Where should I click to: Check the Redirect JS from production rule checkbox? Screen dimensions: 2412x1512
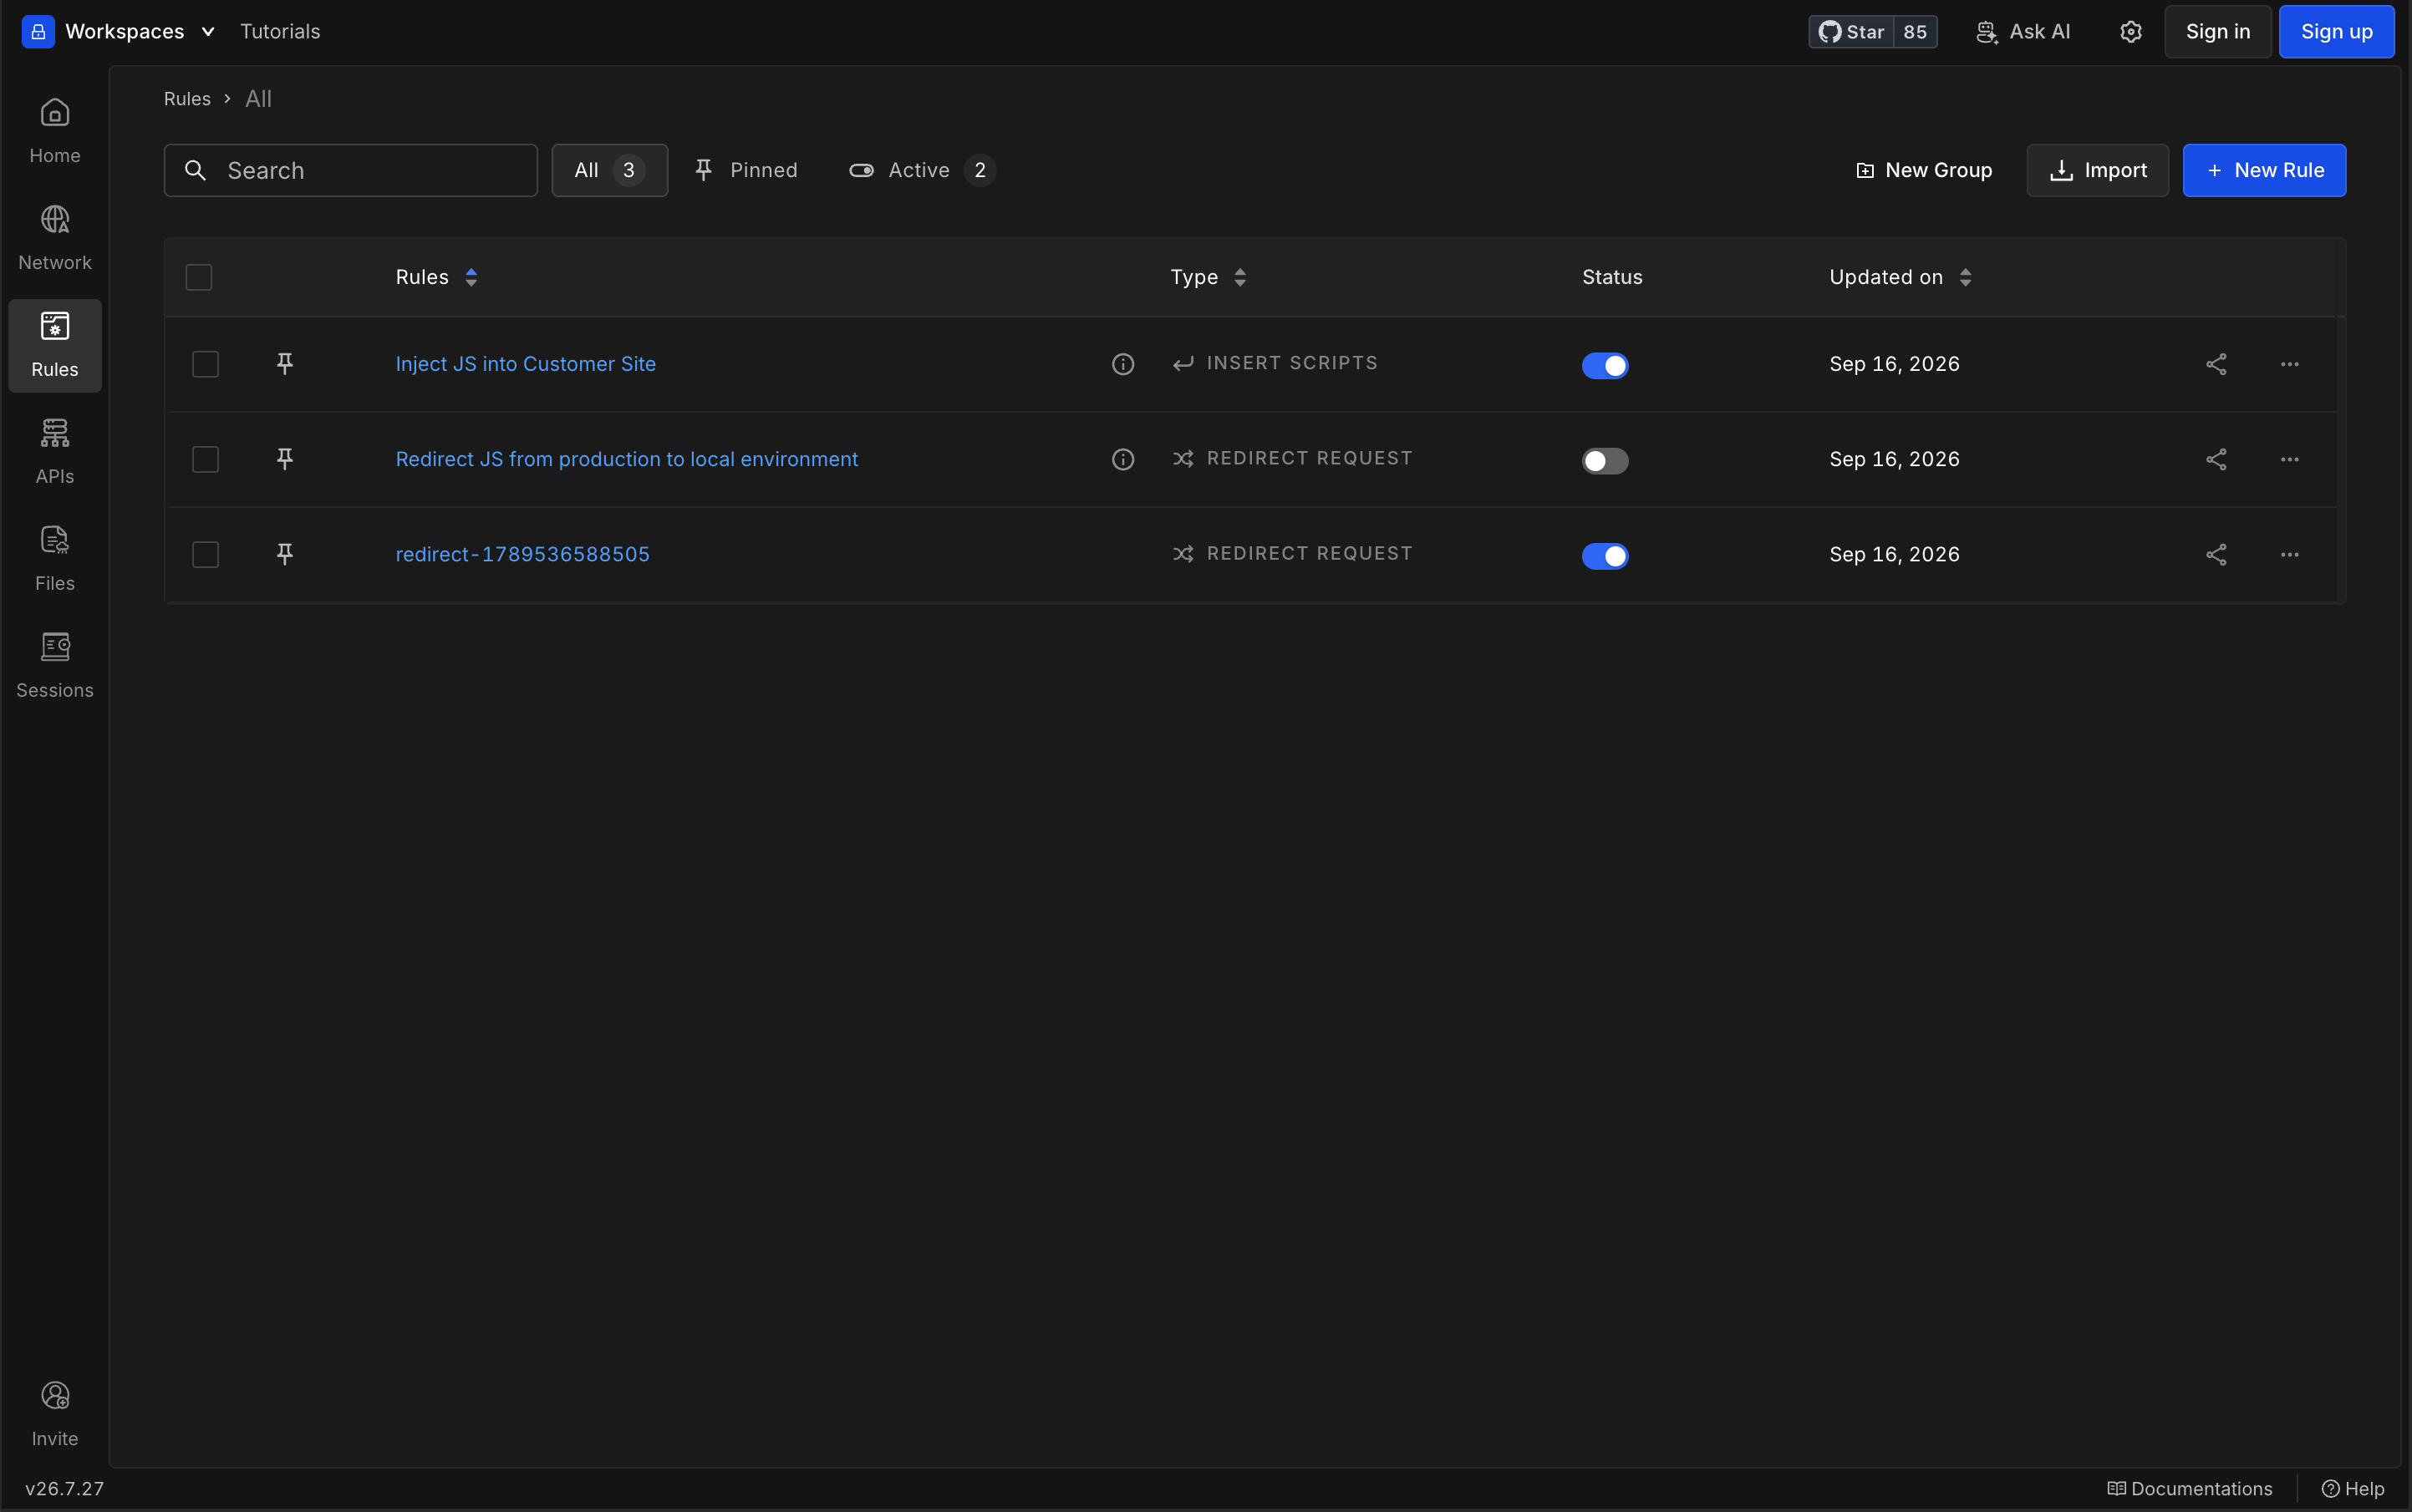pos(205,459)
